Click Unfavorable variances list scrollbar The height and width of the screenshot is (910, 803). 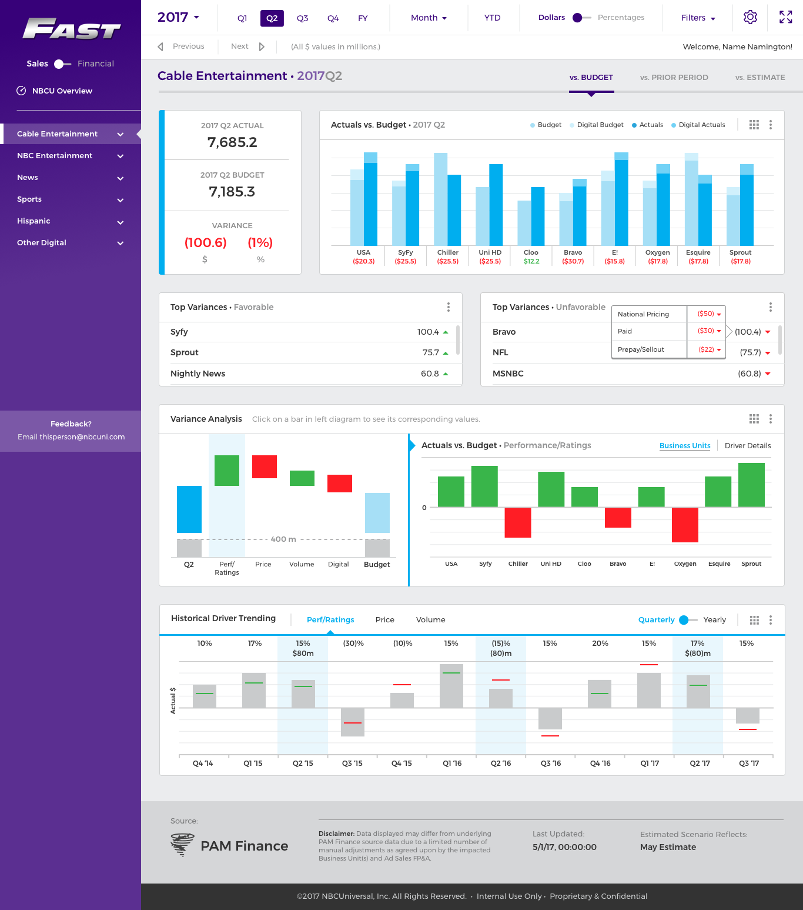click(x=780, y=339)
